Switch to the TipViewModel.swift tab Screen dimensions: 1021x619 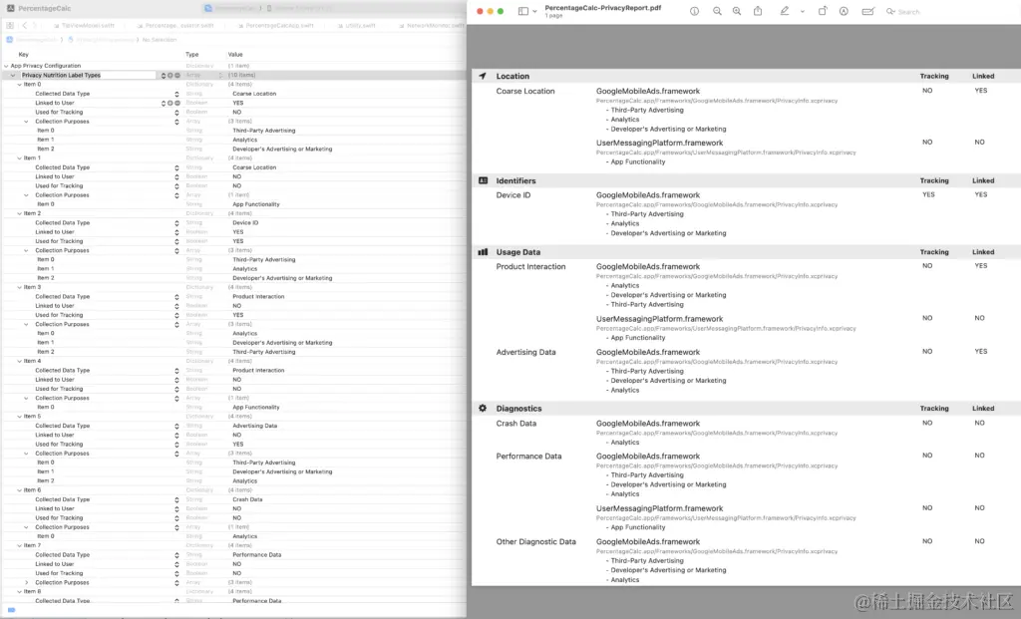(84, 25)
